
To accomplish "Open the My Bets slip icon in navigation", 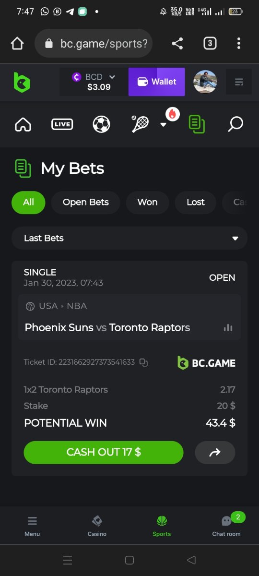I will (x=197, y=124).
